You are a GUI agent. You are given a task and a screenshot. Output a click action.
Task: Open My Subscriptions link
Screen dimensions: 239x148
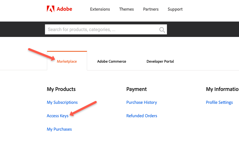(x=62, y=102)
